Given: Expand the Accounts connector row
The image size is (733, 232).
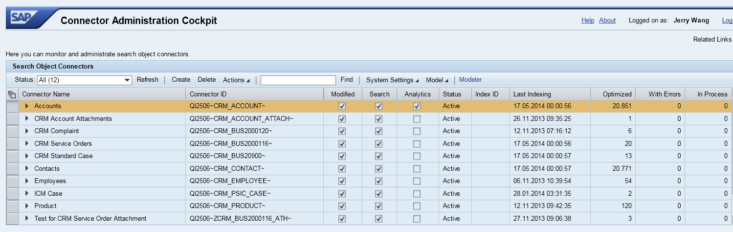Looking at the screenshot, I should point(27,106).
